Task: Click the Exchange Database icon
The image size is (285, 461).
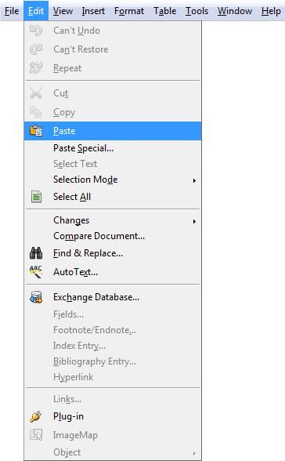Action: pos(36,297)
